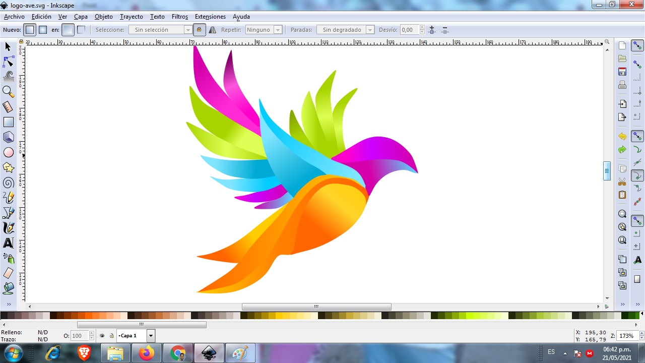The height and width of the screenshot is (363, 645).
Task: Click the reverse gradient direction button
Action: pos(213,30)
